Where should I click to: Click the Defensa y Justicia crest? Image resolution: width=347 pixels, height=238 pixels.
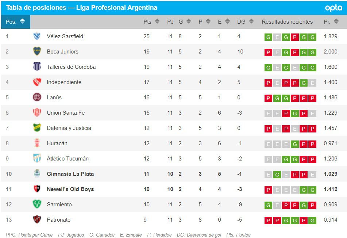click(x=37, y=128)
